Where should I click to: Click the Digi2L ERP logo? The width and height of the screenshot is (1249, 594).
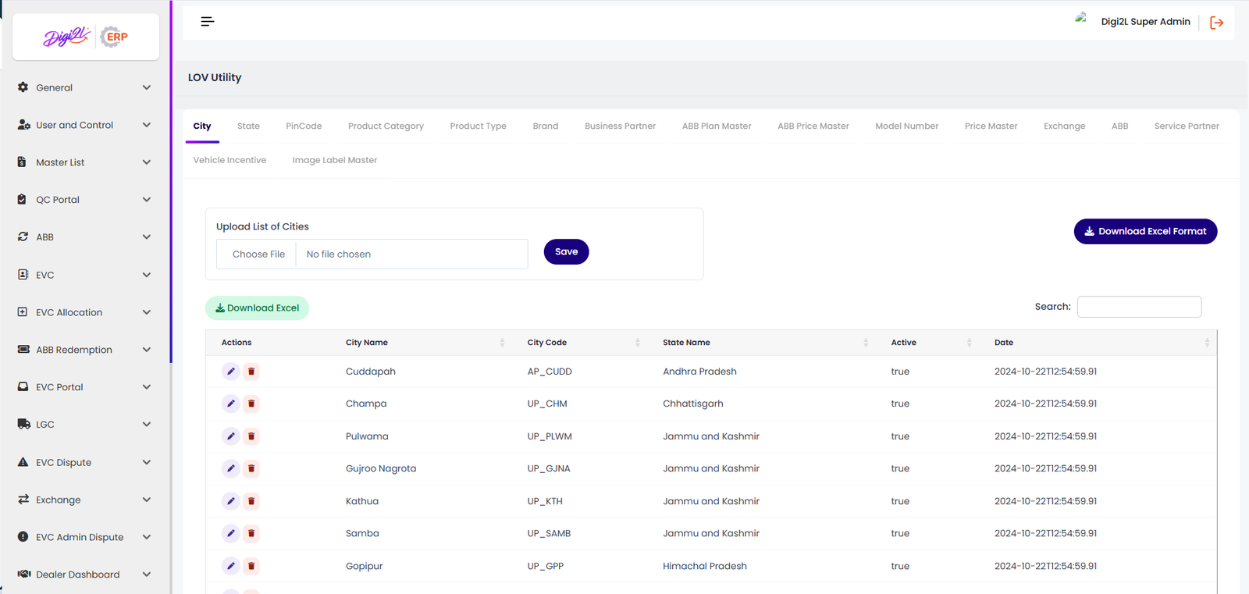(x=86, y=37)
